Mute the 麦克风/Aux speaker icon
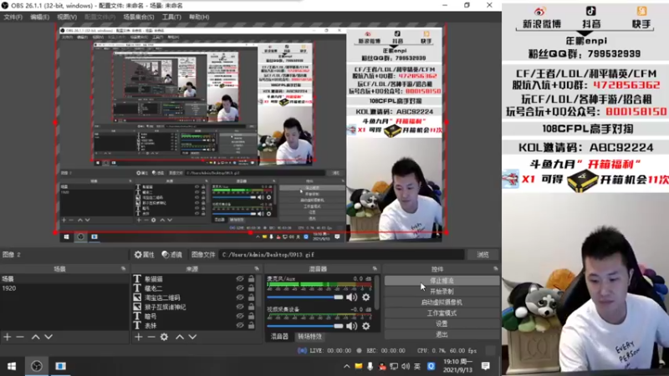The height and width of the screenshot is (376, 669). pos(351,297)
